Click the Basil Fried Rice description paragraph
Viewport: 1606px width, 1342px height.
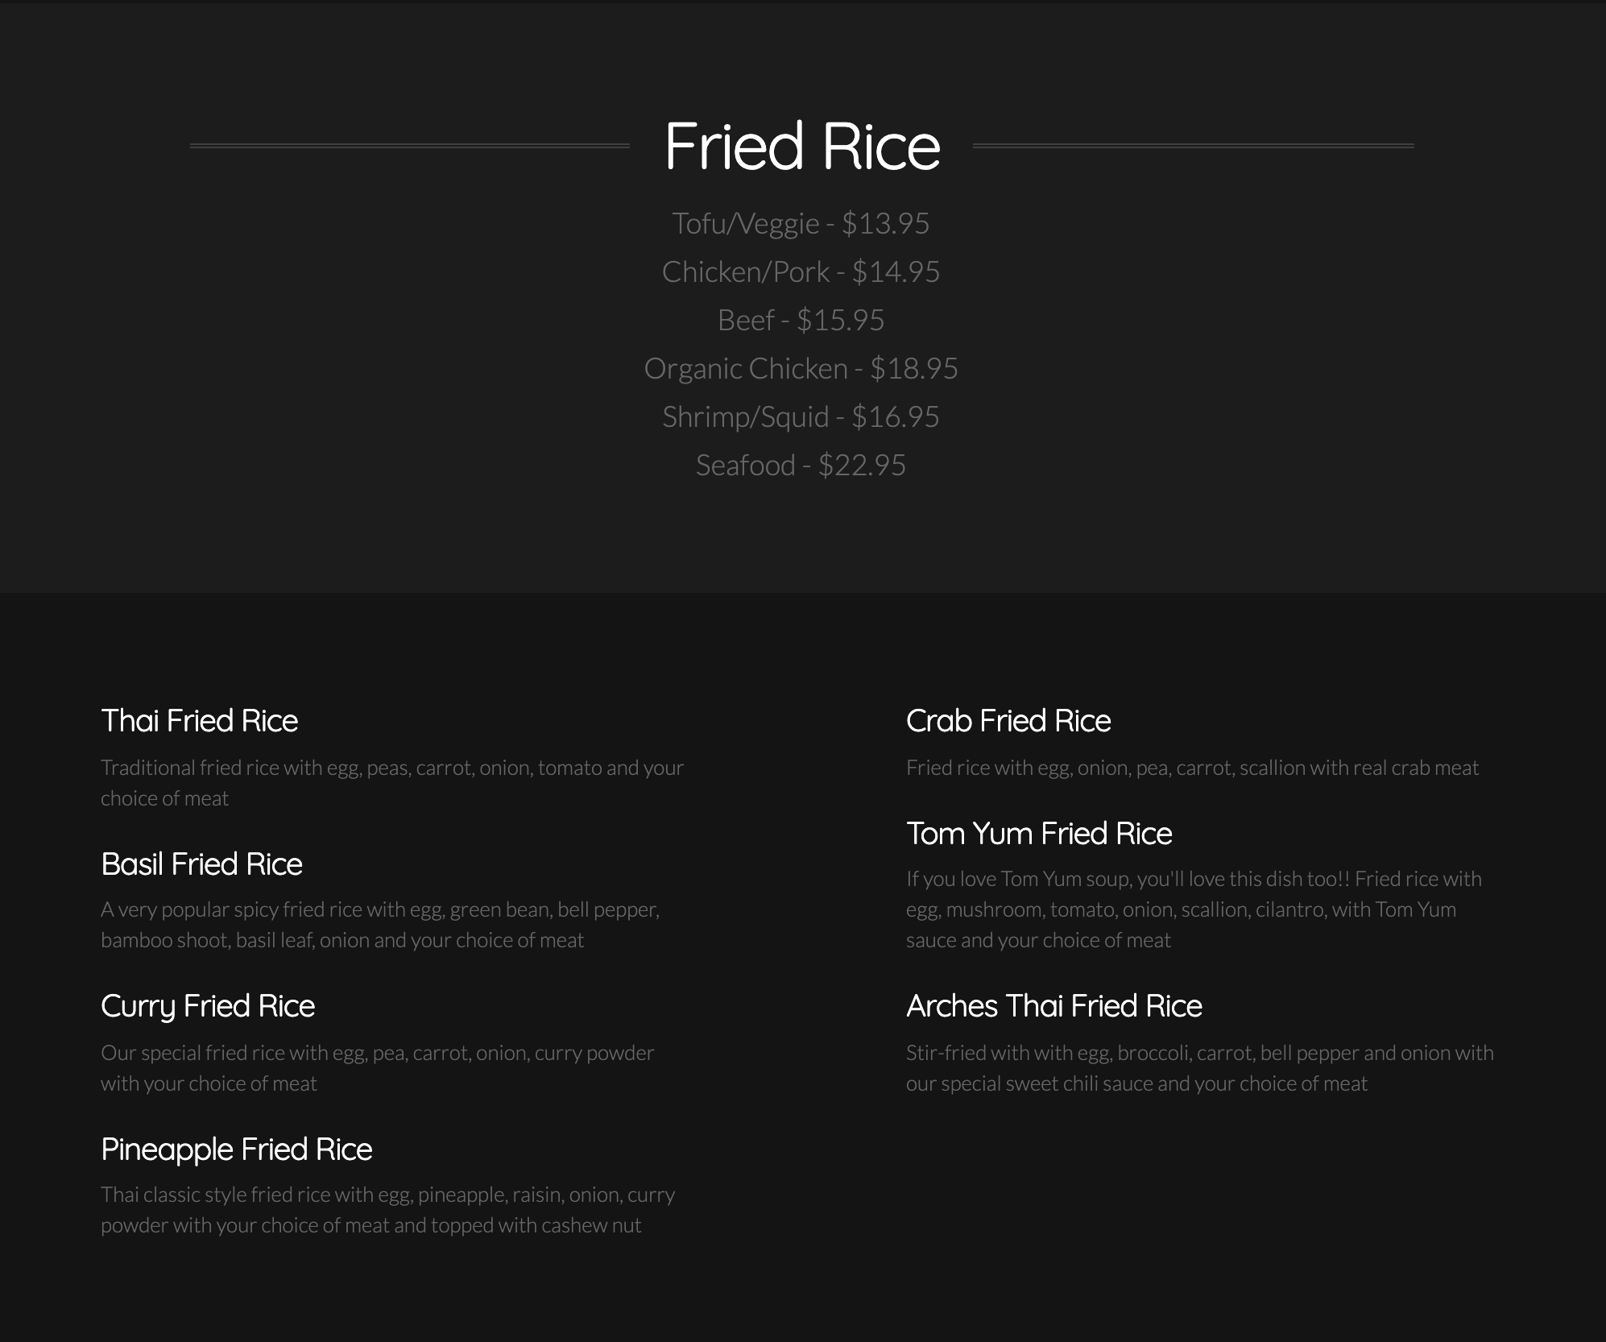click(x=379, y=925)
